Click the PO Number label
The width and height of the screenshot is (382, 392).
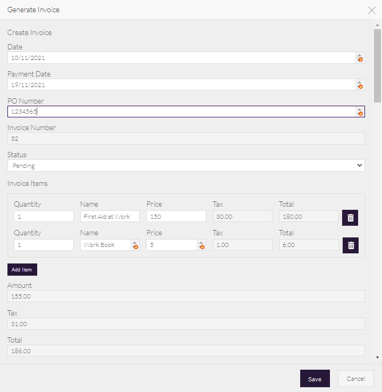(x=26, y=101)
